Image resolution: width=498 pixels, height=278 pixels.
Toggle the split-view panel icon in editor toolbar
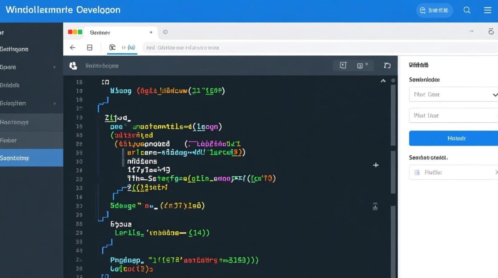tap(343, 65)
